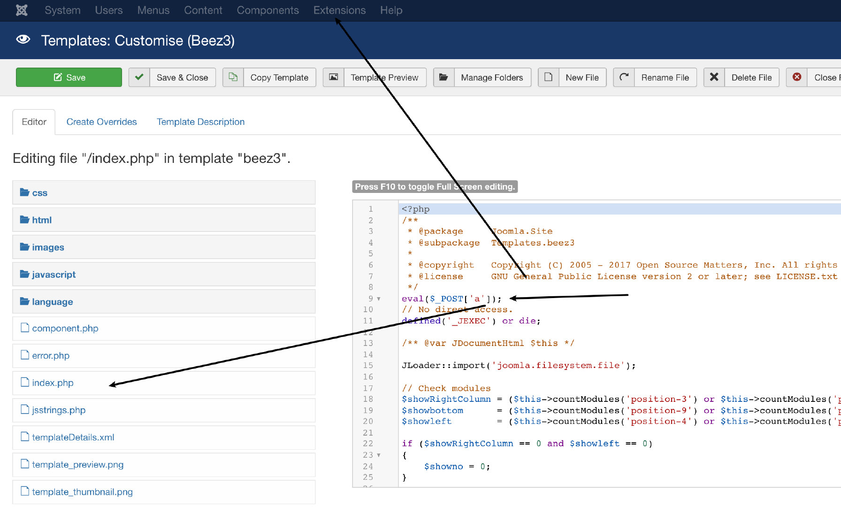Expand the language folder

(164, 301)
